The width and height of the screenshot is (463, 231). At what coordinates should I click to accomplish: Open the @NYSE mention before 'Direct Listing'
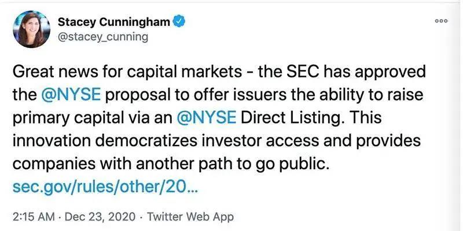(x=207, y=118)
